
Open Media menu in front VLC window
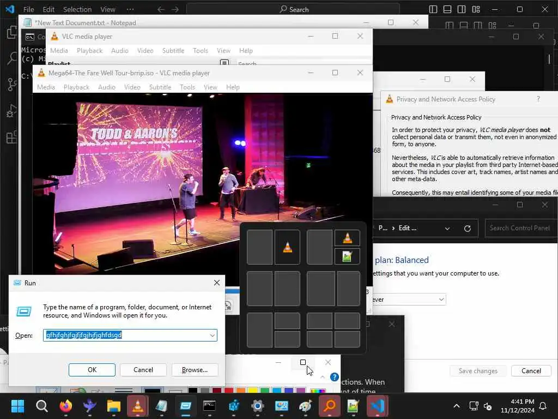tap(46, 87)
